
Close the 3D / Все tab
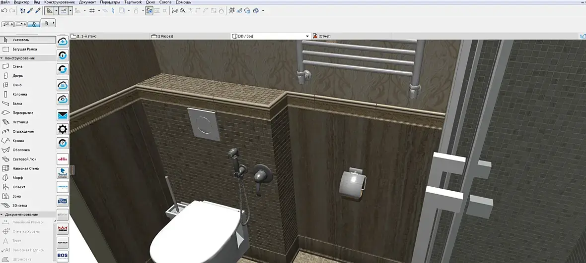point(307,36)
